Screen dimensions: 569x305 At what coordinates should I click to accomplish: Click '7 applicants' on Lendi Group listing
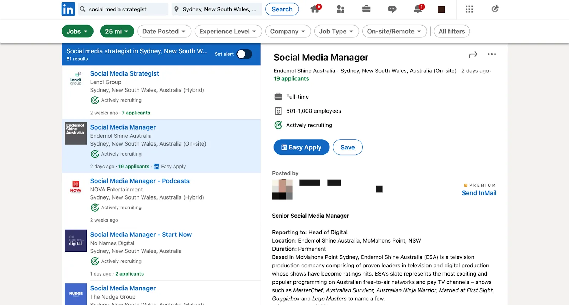pyautogui.click(x=136, y=113)
